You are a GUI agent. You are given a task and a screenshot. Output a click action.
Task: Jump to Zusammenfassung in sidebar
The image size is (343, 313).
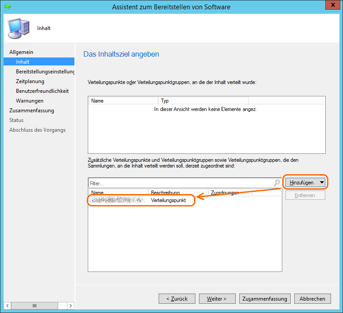(31, 111)
